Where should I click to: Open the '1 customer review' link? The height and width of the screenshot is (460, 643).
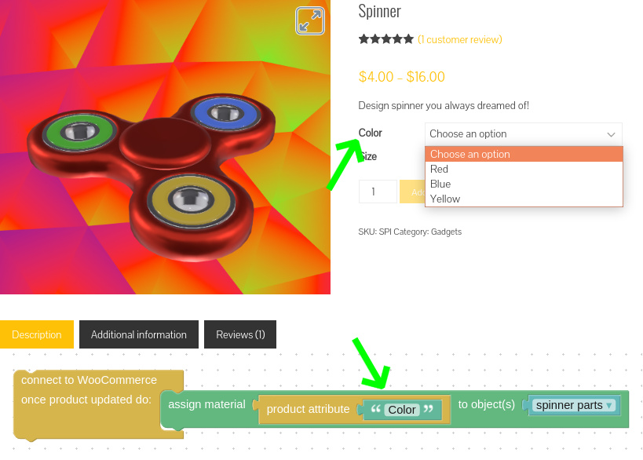point(460,40)
